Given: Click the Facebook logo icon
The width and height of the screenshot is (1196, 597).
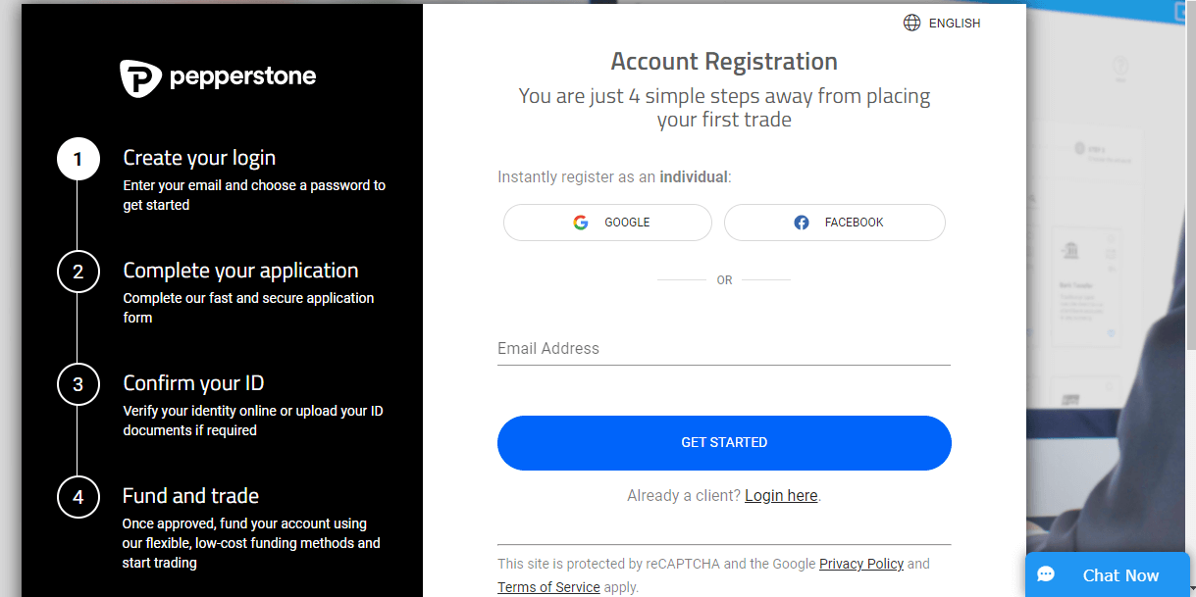Looking at the screenshot, I should pyautogui.click(x=802, y=223).
